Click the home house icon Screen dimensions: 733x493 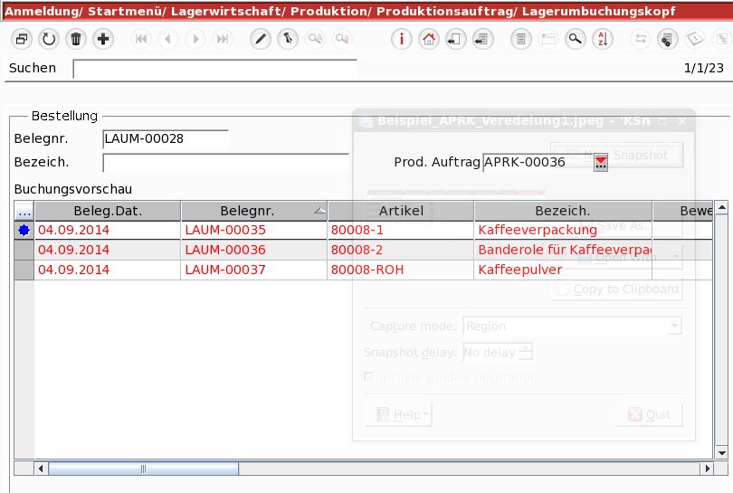[429, 39]
